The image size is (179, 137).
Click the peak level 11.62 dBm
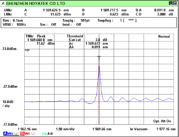click(x=45, y=44)
